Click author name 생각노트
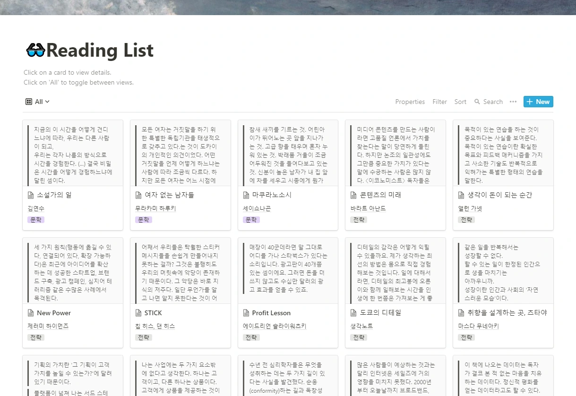This screenshot has height=396, width=576. (362, 326)
